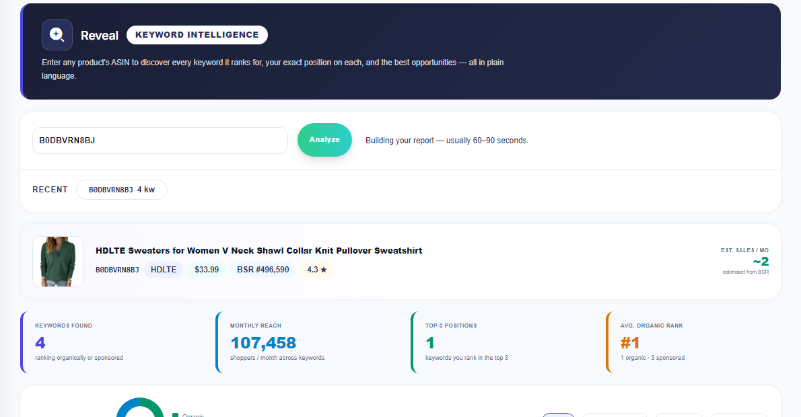801x417 pixels.
Task: Click the Avg. Organic Rank #1 value
Action: point(630,342)
